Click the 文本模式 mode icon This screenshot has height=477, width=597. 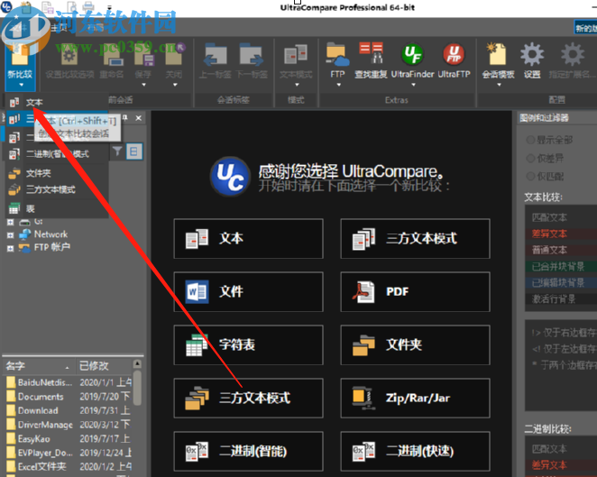coord(296,56)
